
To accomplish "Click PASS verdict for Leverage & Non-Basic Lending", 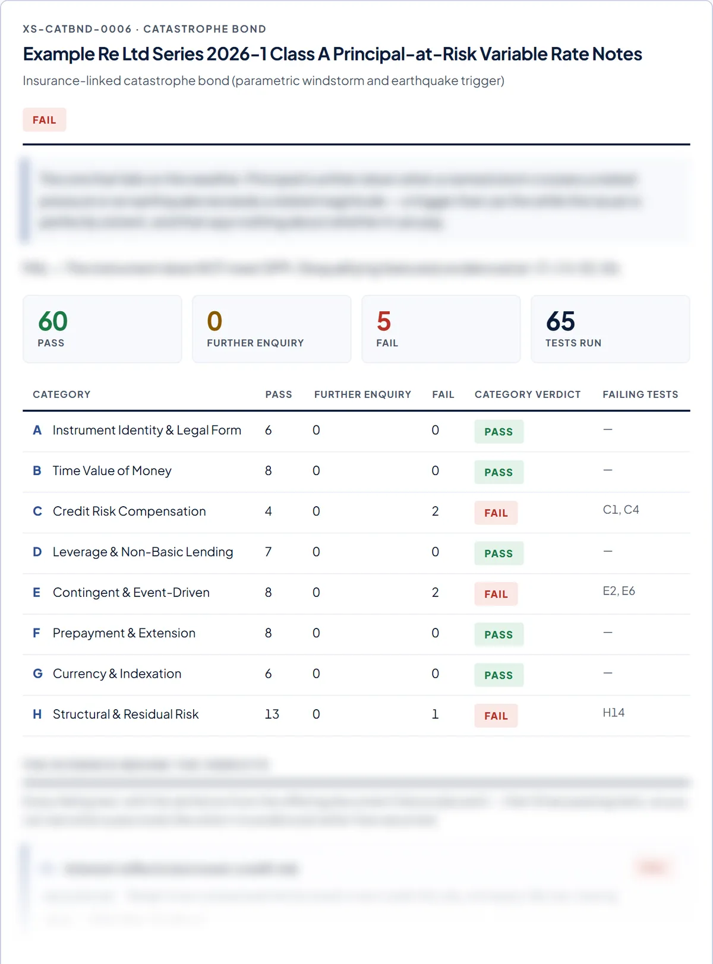I will (x=499, y=554).
